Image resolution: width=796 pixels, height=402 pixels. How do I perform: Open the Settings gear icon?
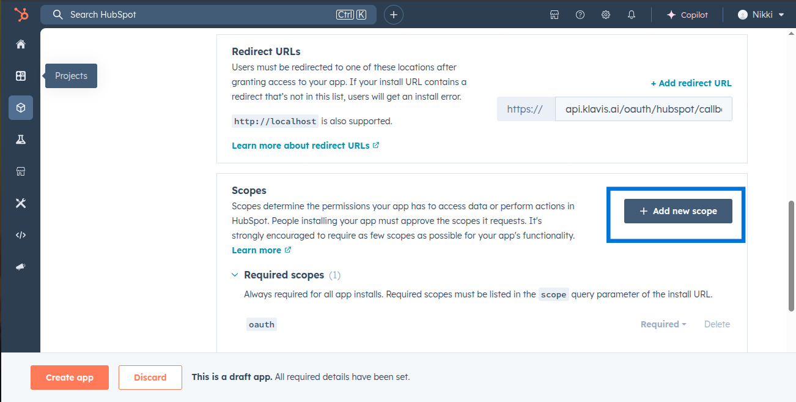[x=606, y=15]
